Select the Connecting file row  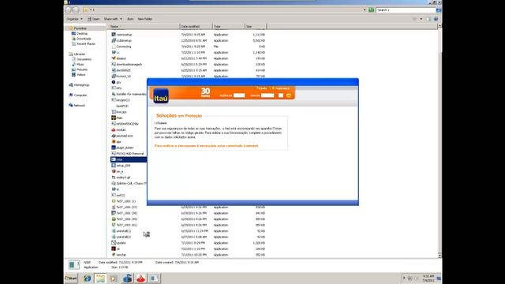[189, 47]
